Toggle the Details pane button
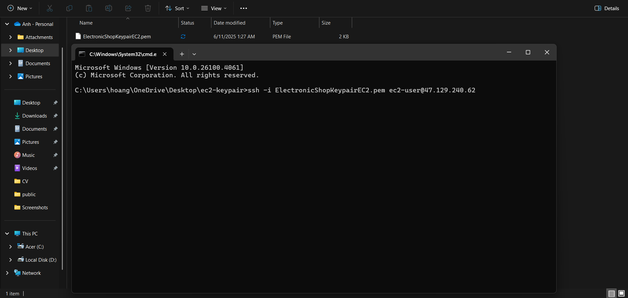Screen dimensions: 628x298 (607, 8)
